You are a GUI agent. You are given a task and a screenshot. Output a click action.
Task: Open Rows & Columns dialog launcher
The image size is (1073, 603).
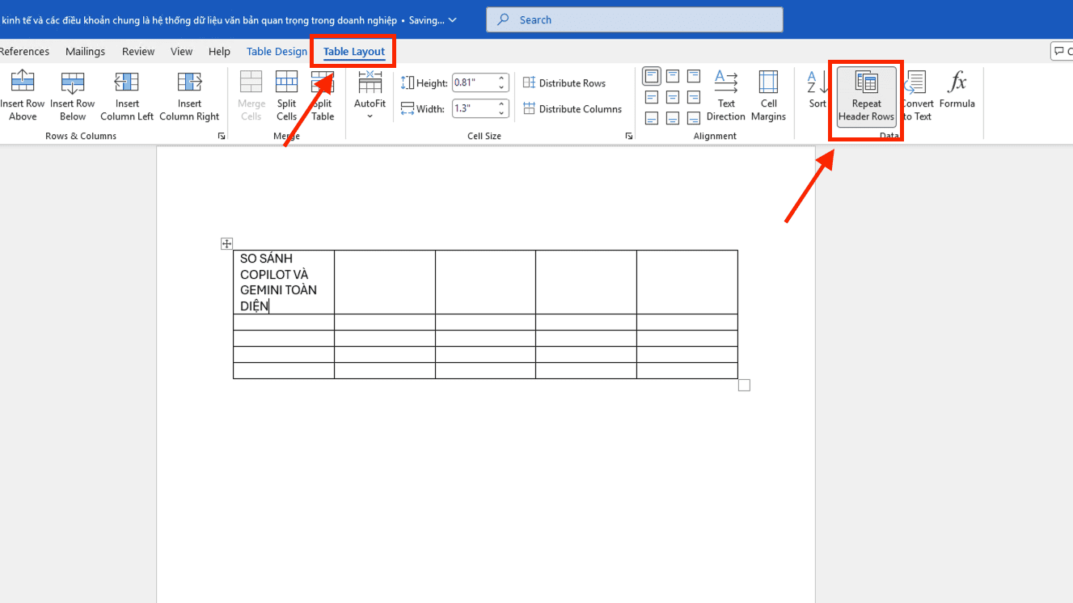tap(222, 137)
